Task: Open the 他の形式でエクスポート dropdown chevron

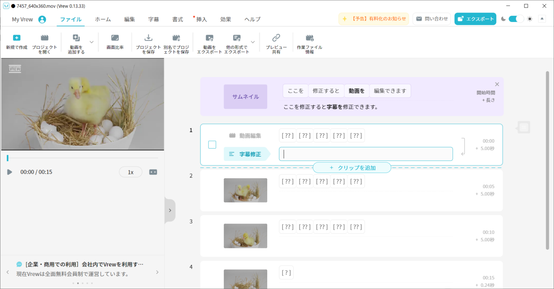Action: click(252, 43)
